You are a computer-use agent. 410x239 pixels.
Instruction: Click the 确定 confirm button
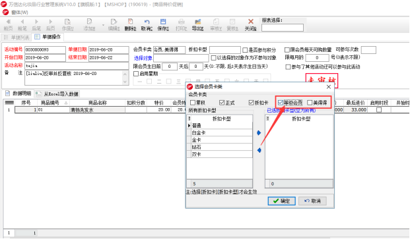click(x=282, y=201)
